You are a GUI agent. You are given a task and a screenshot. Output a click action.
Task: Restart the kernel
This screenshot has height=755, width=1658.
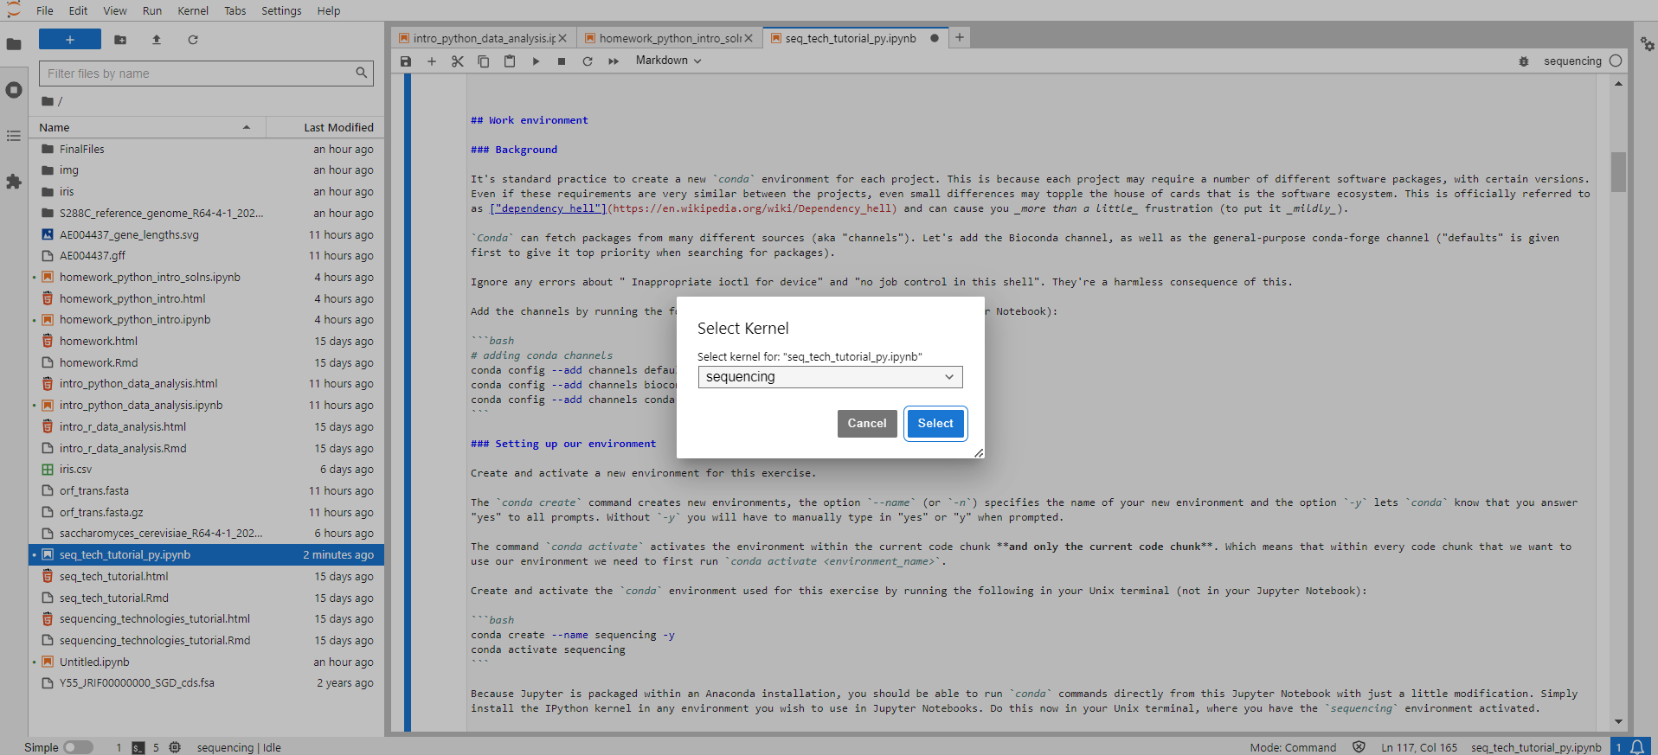[x=588, y=61]
